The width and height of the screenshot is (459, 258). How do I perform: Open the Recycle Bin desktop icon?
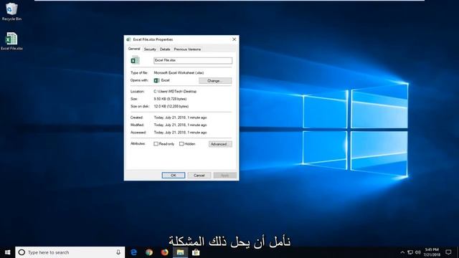(x=11, y=11)
